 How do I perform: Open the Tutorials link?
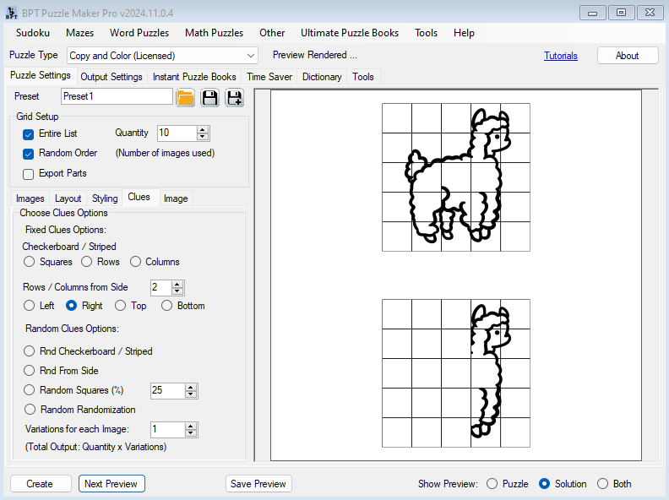coord(561,56)
